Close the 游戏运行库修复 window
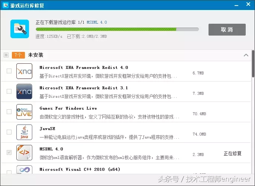 [248, 4]
